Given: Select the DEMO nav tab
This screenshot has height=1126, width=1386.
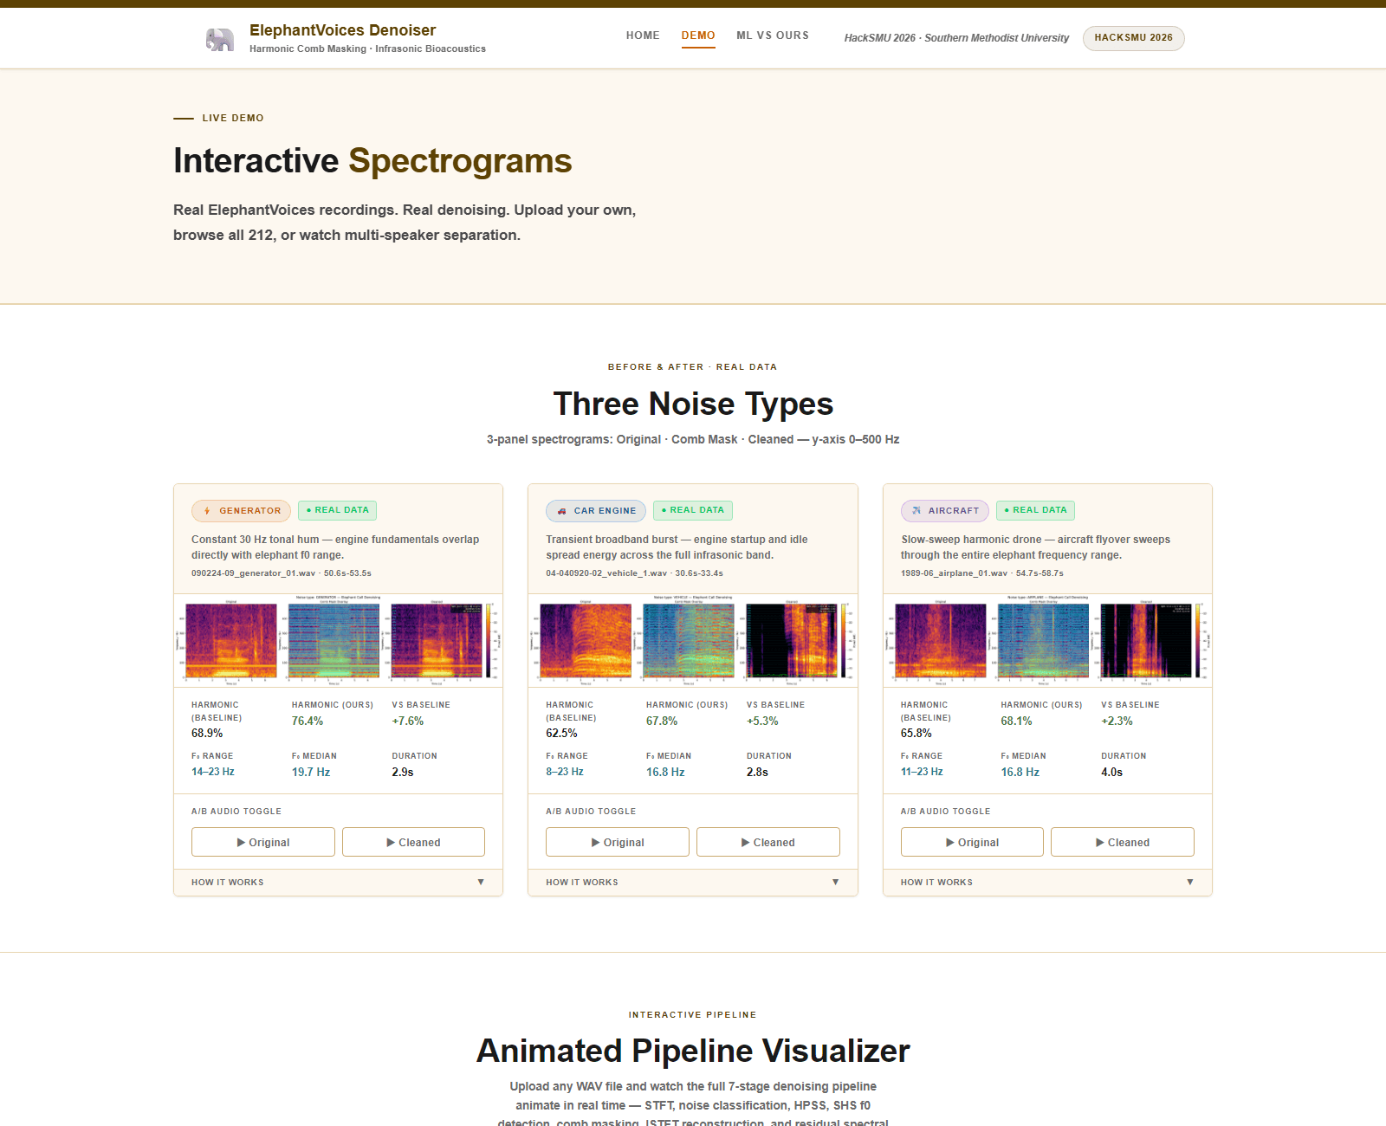Looking at the screenshot, I should point(698,36).
